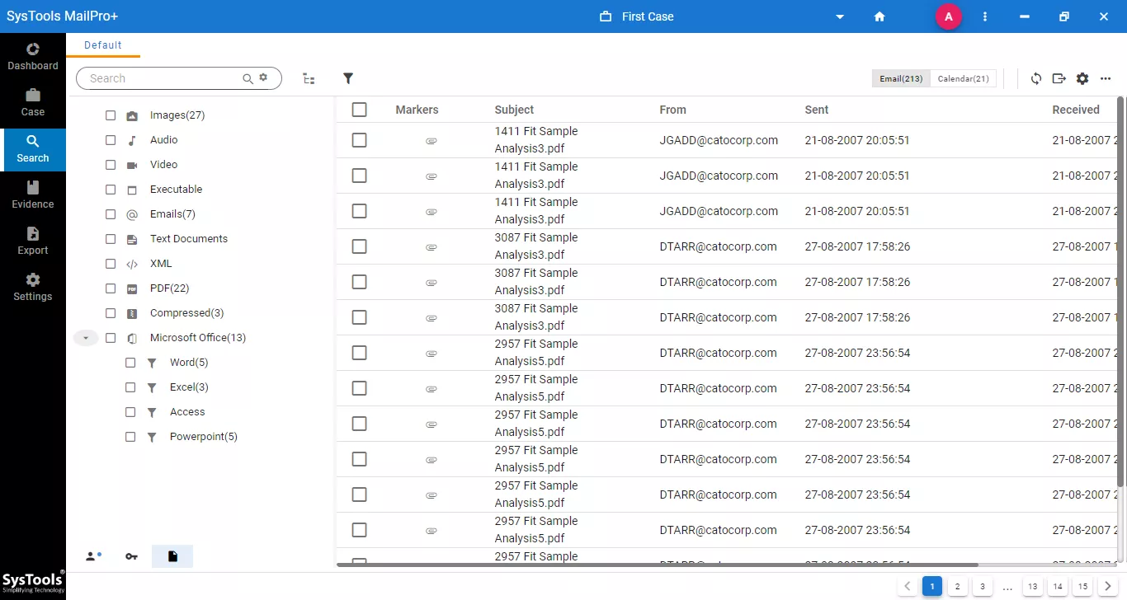
Task: Open the filter funnel icon
Action: pos(348,78)
